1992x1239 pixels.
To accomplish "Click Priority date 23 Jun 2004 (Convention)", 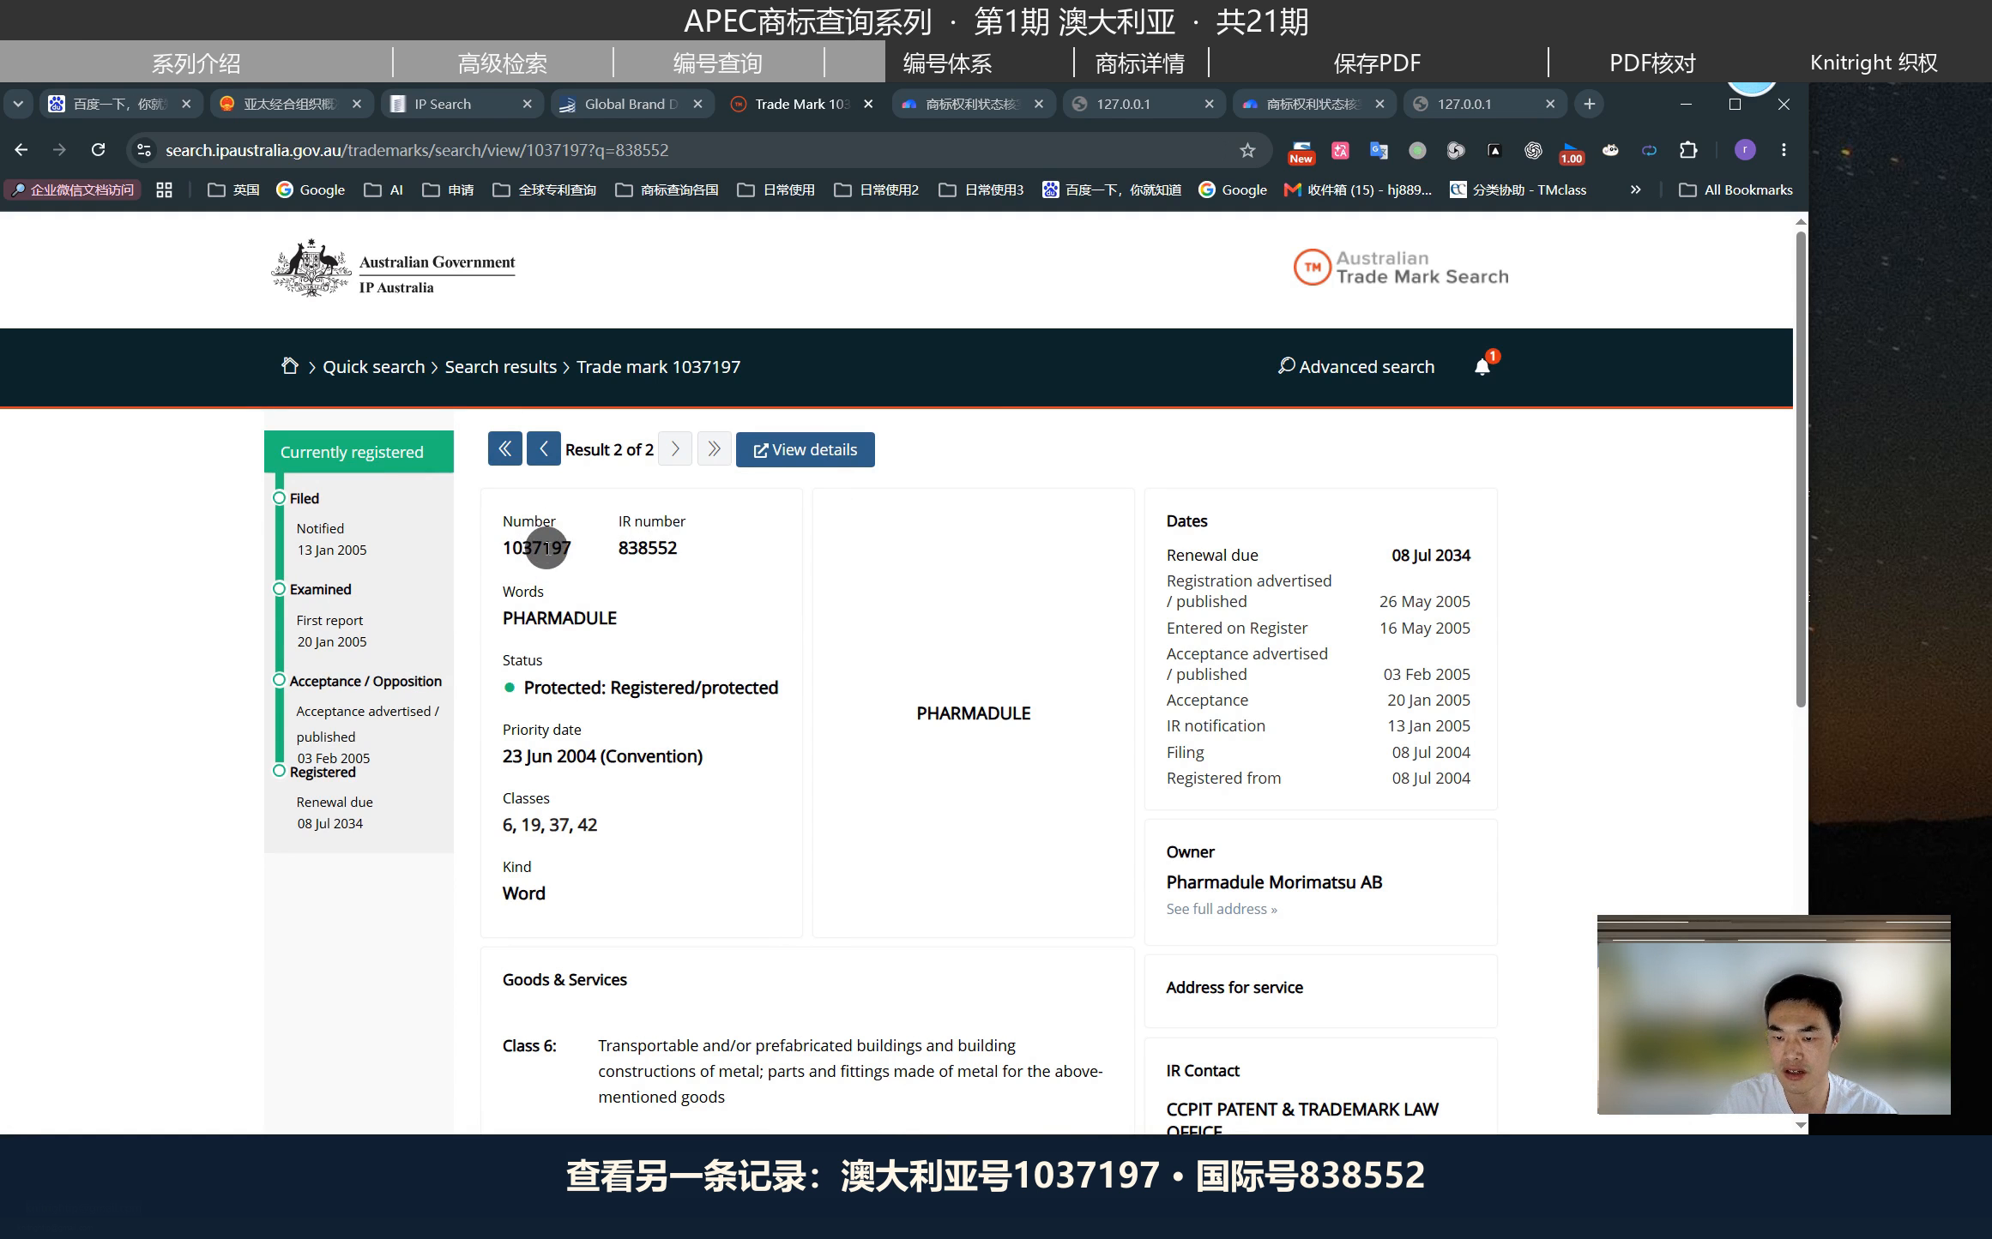I will 602,756.
